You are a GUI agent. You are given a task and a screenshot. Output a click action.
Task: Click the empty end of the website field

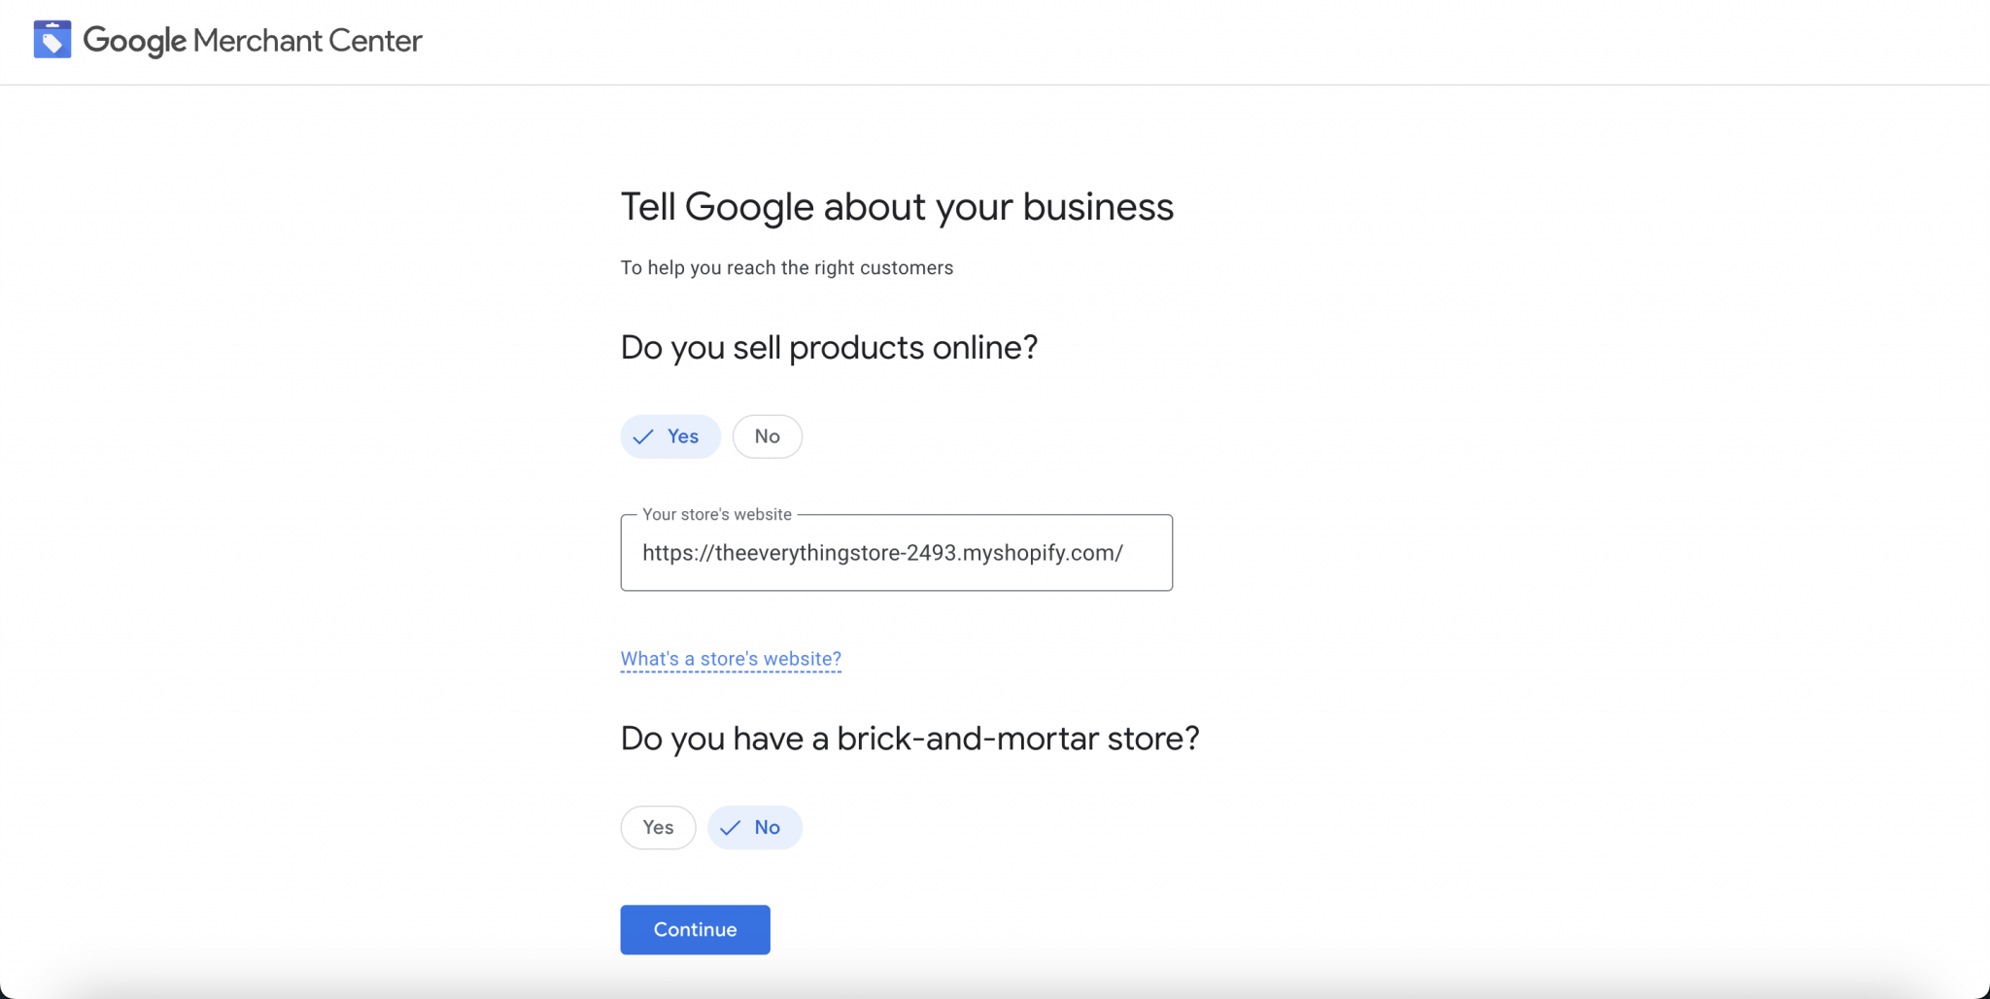1149,553
